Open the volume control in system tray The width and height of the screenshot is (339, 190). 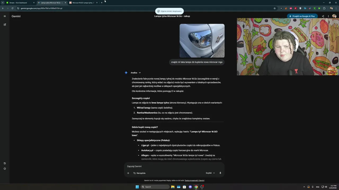pos(326,187)
